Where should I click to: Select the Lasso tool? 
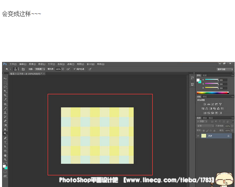coord(5,87)
